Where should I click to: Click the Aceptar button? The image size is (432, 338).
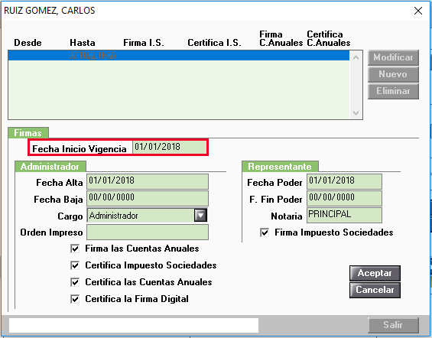pos(375,273)
